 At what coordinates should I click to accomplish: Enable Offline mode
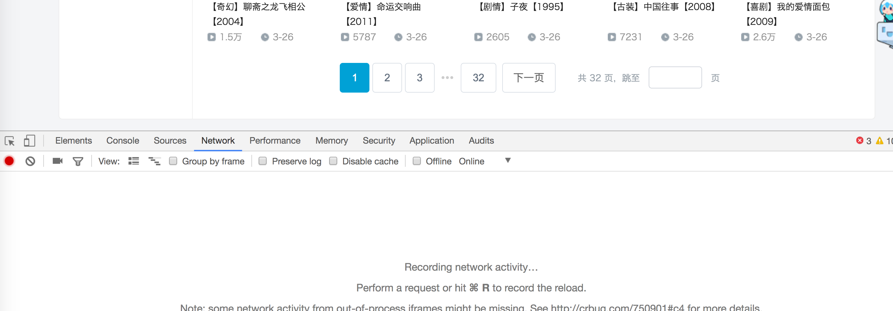(x=417, y=161)
